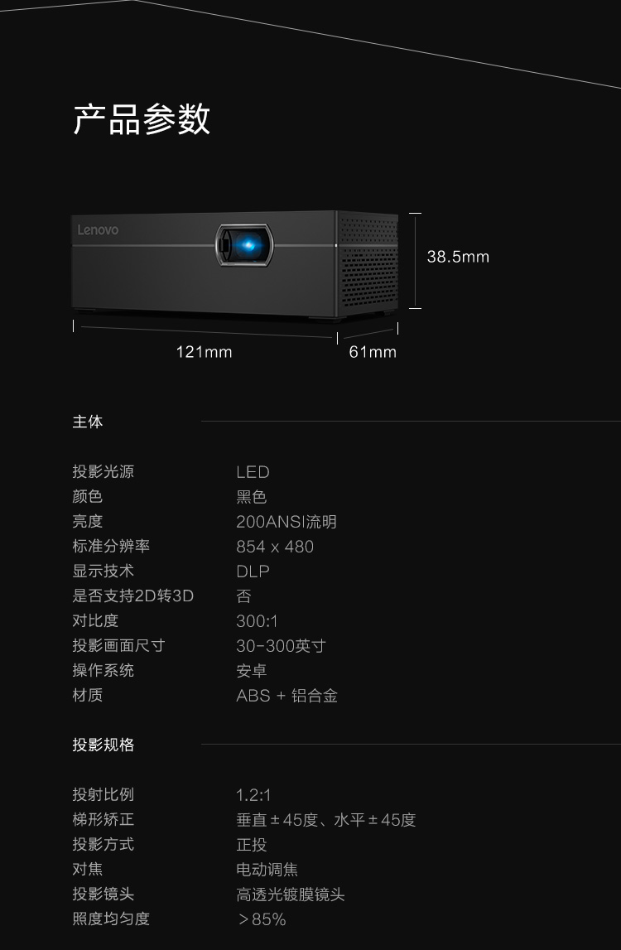The width and height of the screenshot is (621, 950).
Task: Select the 主体 section title
Action: coord(88,422)
